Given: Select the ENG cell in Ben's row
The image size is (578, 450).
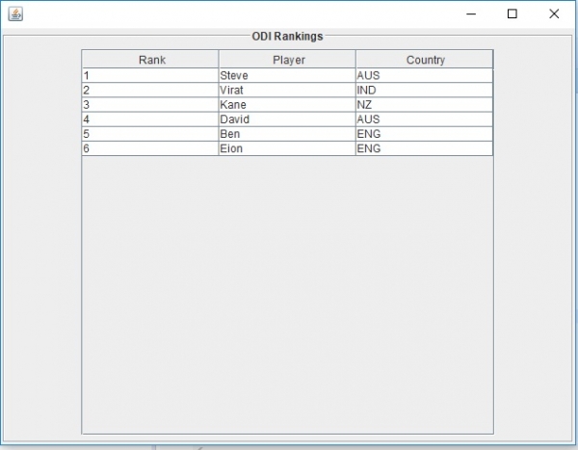Looking at the screenshot, I should tap(424, 134).
